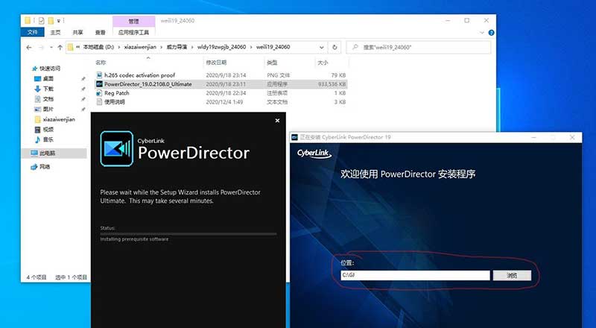Screen dimensions: 596x328
Task: Click the 使用说明 text file icon
Action: point(99,102)
